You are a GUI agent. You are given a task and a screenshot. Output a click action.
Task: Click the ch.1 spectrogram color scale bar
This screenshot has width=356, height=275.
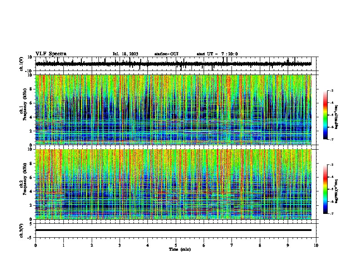click(x=325, y=115)
